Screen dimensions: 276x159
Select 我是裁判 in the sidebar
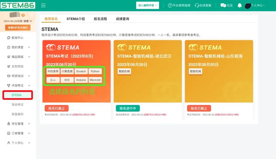pyautogui.click(x=17, y=114)
